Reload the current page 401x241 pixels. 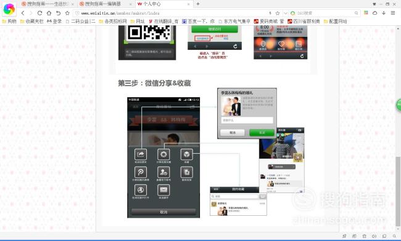pyautogui.click(x=39, y=13)
